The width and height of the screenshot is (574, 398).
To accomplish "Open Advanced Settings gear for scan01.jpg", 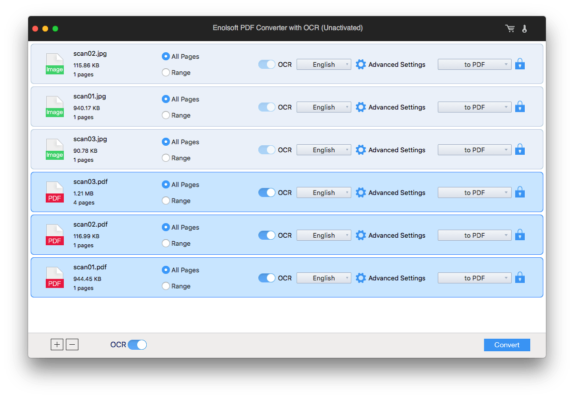I will point(360,107).
